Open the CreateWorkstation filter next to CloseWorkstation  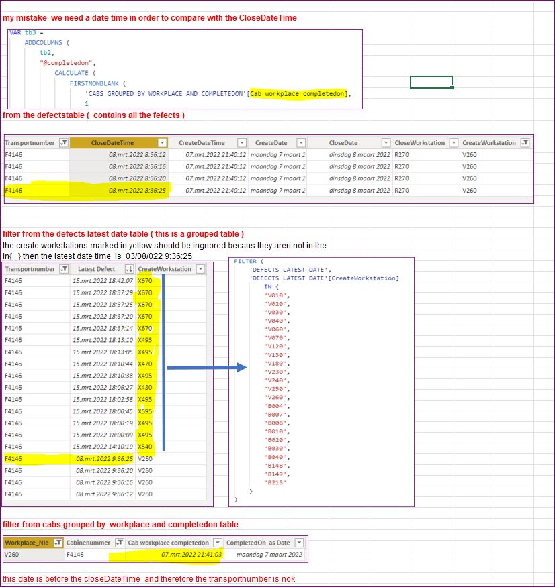(x=525, y=143)
